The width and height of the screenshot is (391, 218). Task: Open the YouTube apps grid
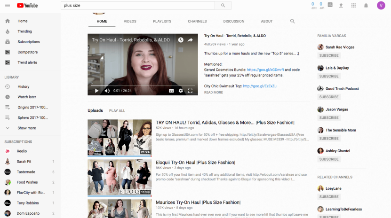click(x=353, y=5)
